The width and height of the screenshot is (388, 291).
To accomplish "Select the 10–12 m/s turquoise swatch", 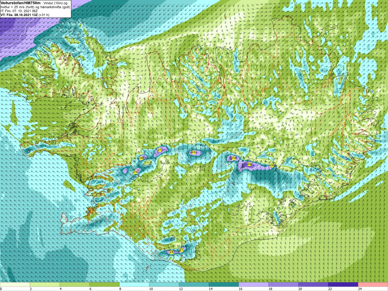I will pos(164,285).
